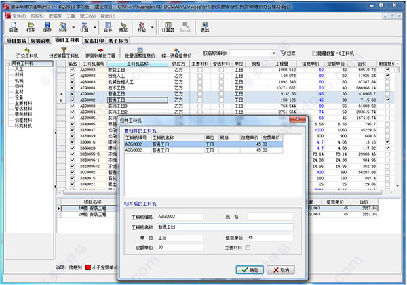Click the main grid's vertical scrollbar thumb

[x=397, y=70]
